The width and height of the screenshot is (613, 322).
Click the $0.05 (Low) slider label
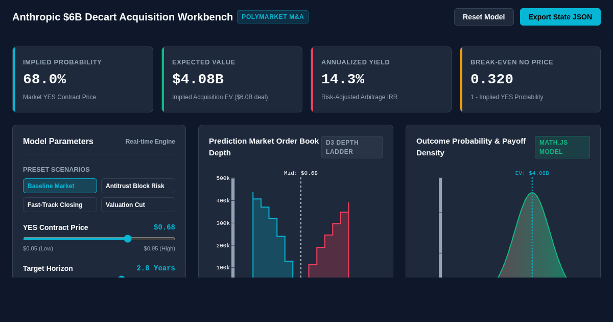coord(38,248)
